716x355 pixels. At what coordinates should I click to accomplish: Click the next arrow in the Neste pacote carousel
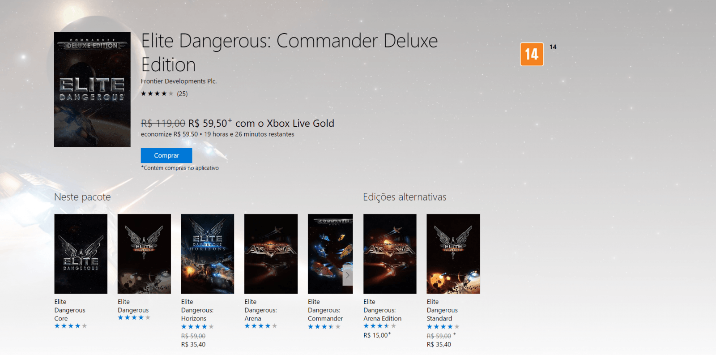coord(347,275)
